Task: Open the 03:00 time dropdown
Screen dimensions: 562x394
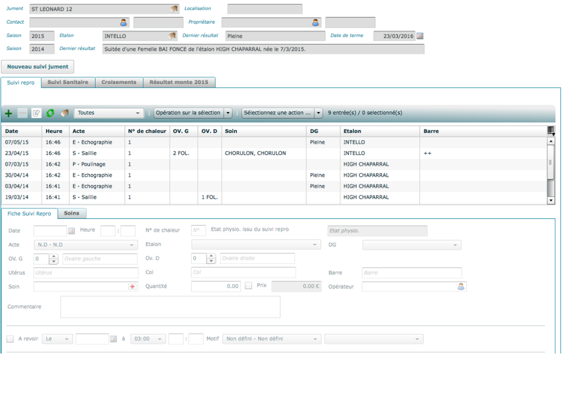Action: click(148, 339)
